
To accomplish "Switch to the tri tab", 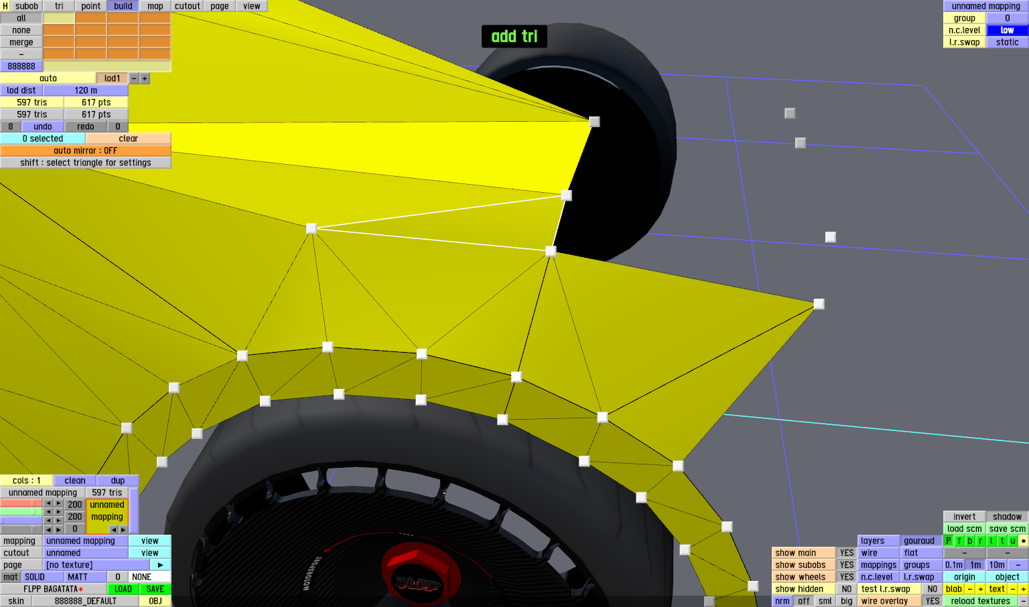I will 59,6.
